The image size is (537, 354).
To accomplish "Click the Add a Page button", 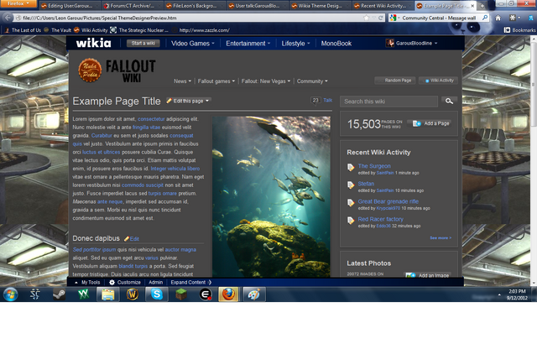I will [x=430, y=123].
